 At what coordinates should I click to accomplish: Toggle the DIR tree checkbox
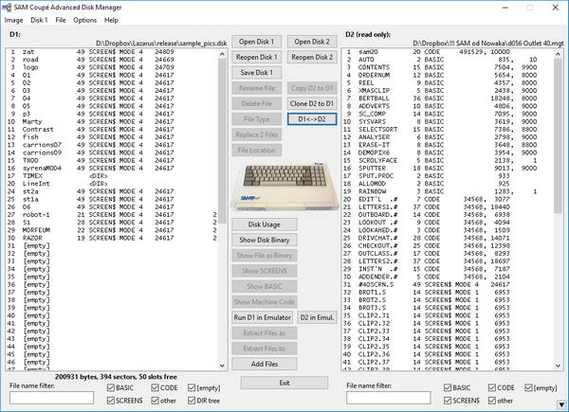coord(204,401)
